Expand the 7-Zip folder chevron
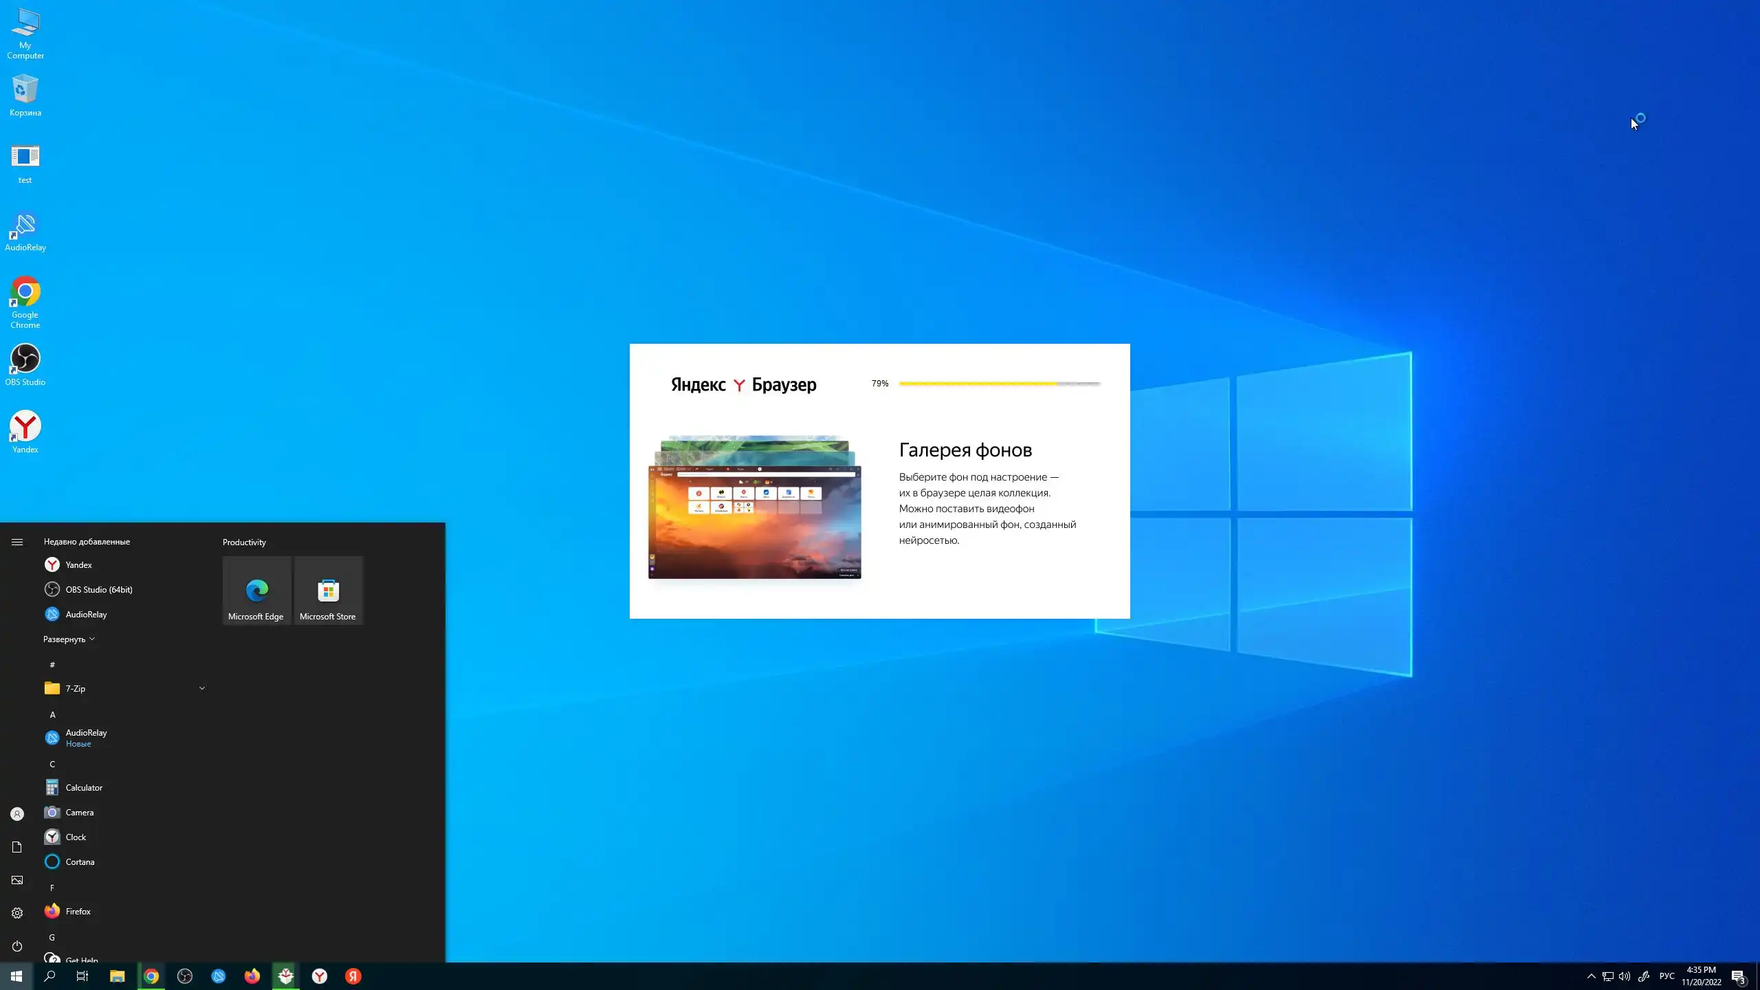 pos(201,688)
